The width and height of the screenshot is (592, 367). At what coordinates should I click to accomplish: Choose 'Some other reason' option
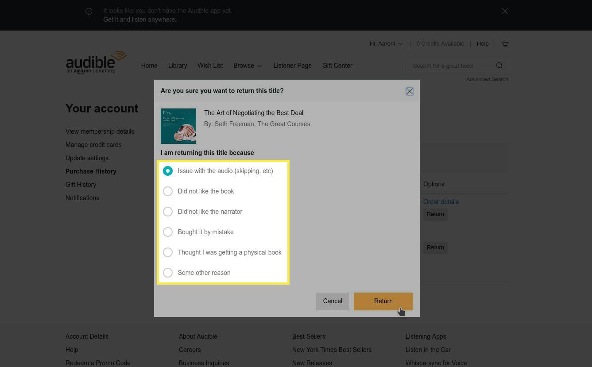pyautogui.click(x=168, y=273)
